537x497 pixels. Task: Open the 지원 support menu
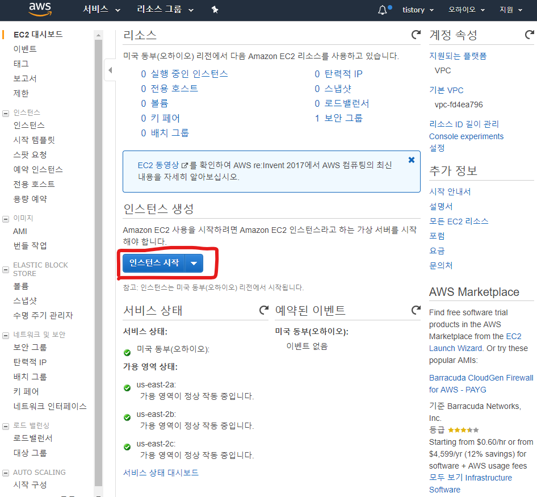511,10
